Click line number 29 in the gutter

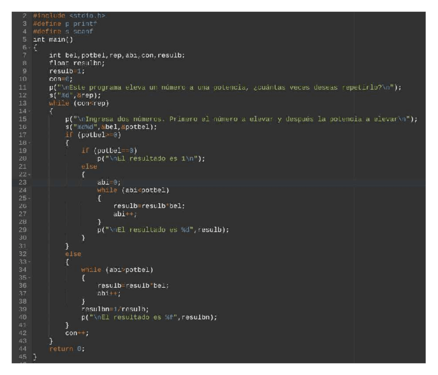point(24,230)
